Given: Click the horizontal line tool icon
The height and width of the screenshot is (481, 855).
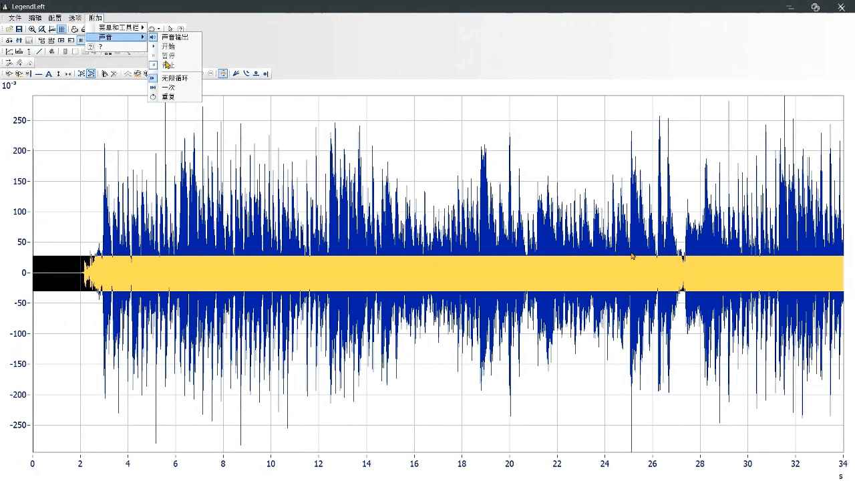Looking at the screenshot, I should pyautogui.click(x=39, y=74).
